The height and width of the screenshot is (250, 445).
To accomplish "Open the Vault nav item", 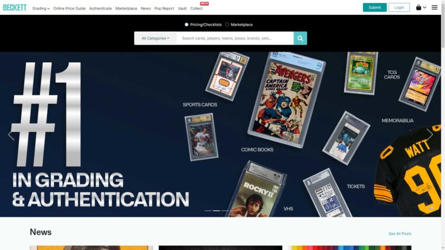I will coord(182,8).
